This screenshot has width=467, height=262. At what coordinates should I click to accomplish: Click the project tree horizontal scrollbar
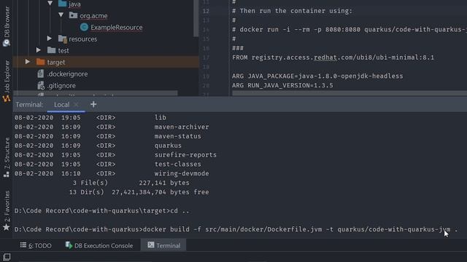pos(96,94)
